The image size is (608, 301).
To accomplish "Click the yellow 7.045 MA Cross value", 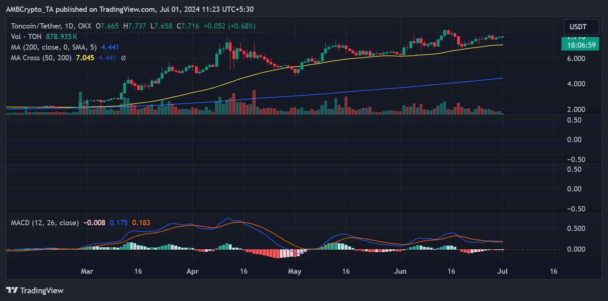I will click(85, 58).
